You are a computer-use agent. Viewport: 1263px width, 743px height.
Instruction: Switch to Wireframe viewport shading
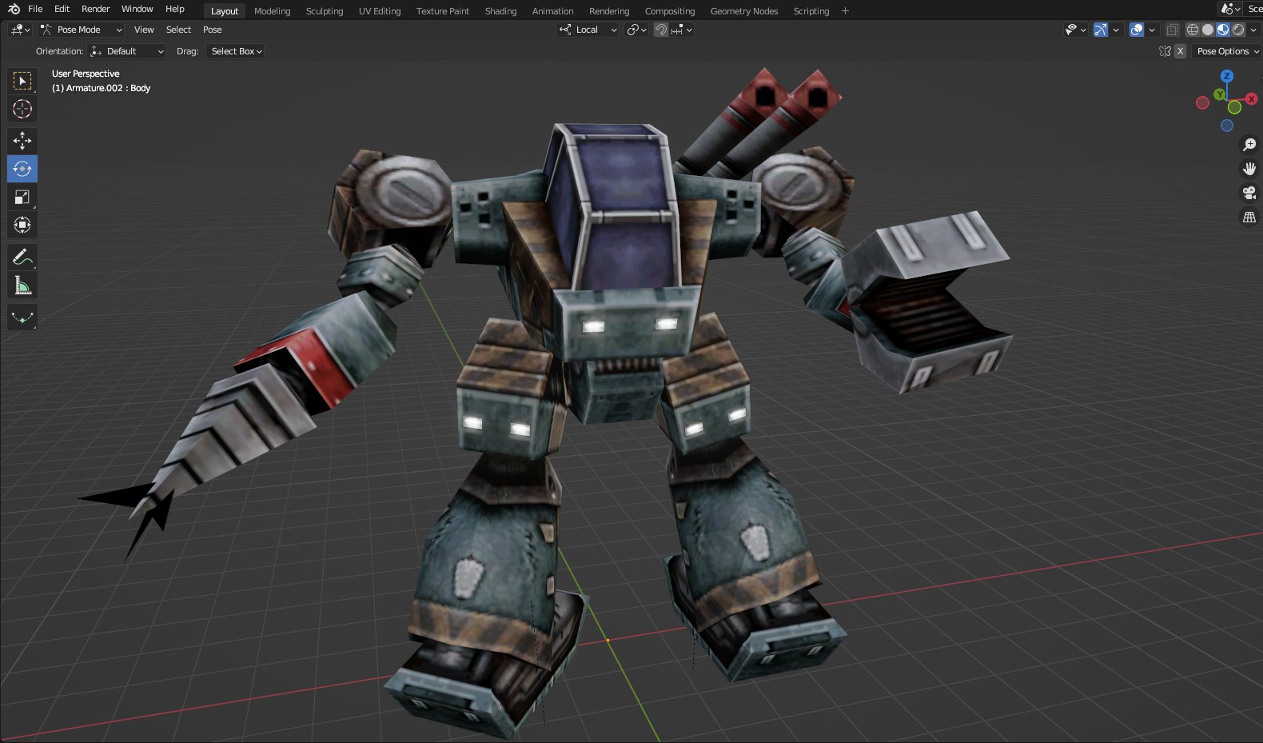point(1193,30)
